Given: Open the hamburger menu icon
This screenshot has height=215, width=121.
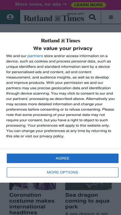Looking at the screenshot, I should pos(111,17).
